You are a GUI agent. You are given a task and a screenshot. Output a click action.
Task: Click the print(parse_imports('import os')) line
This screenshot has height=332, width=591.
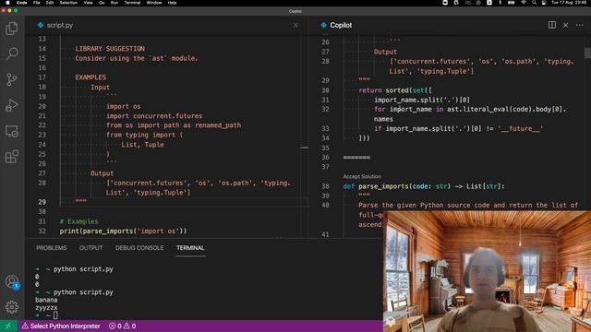(x=123, y=231)
